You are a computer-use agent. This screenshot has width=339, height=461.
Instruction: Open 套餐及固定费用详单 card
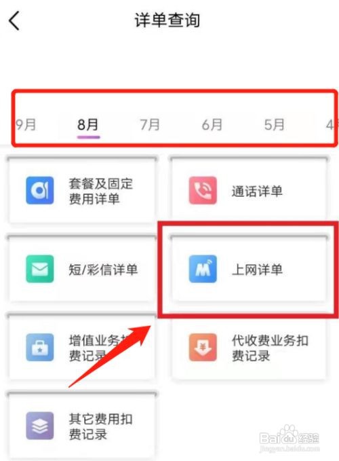point(82,190)
